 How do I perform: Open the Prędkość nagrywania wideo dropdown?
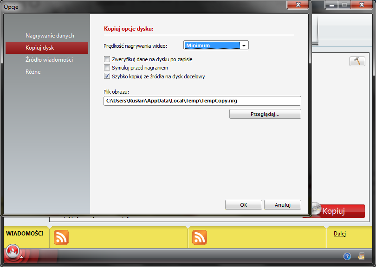pos(216,45)
